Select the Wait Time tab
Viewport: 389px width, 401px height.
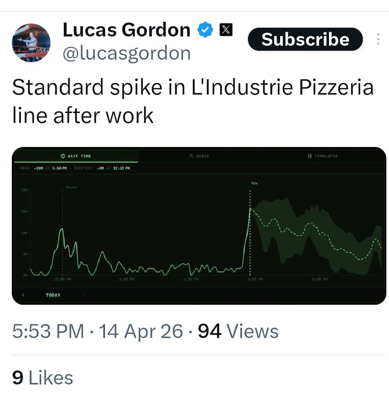(x=76, y=156)
